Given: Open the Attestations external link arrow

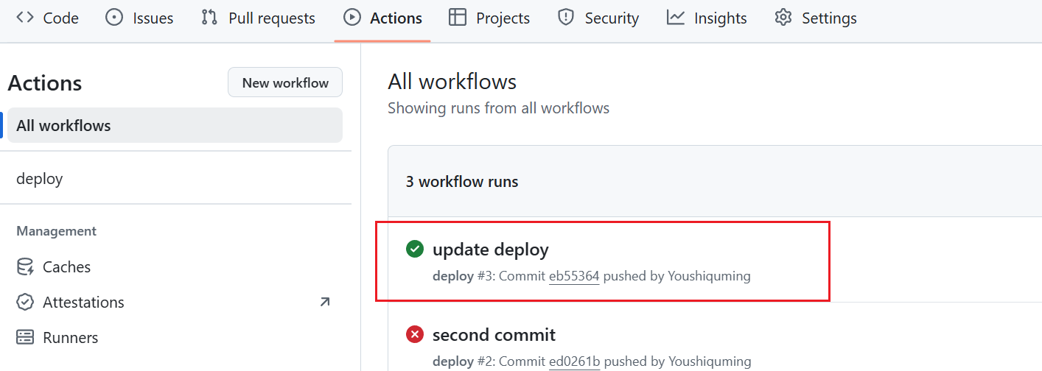Looking at the screenshot, I should [325, 302].
